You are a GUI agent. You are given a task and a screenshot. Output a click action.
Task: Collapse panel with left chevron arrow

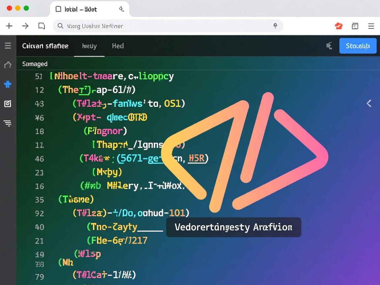point(369,104)
